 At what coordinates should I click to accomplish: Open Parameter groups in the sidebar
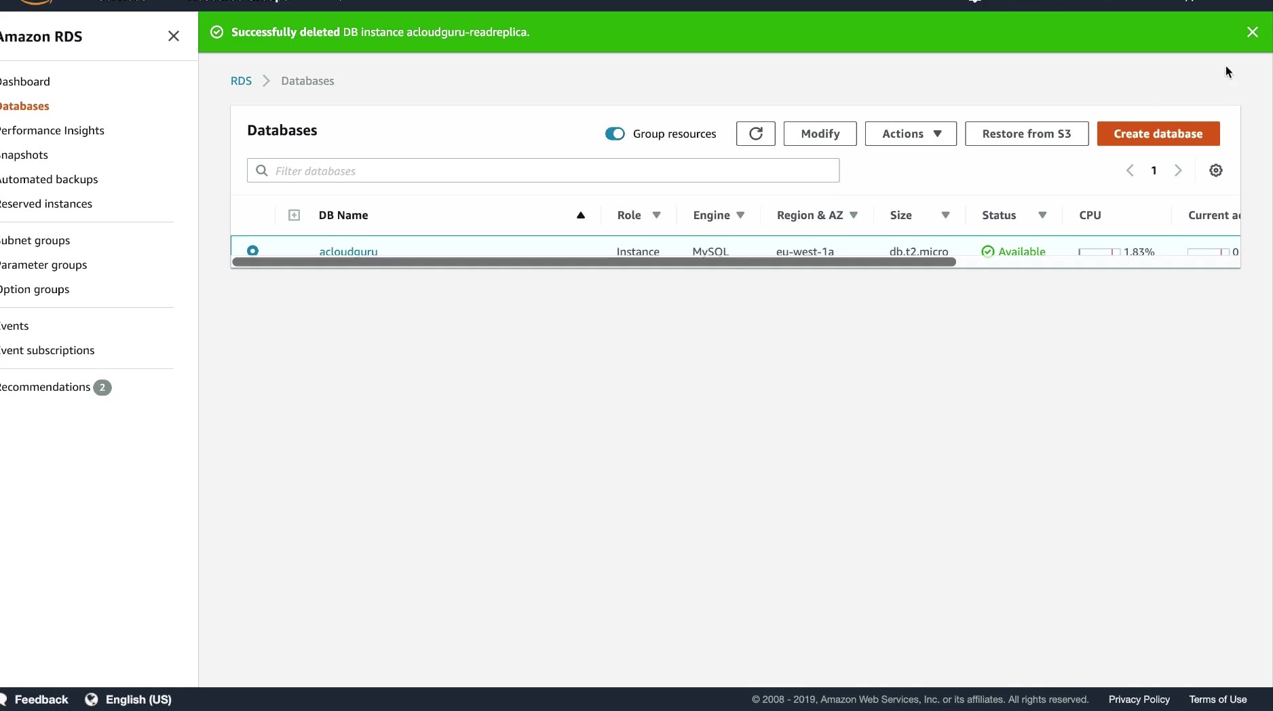[x=43, y=265]
